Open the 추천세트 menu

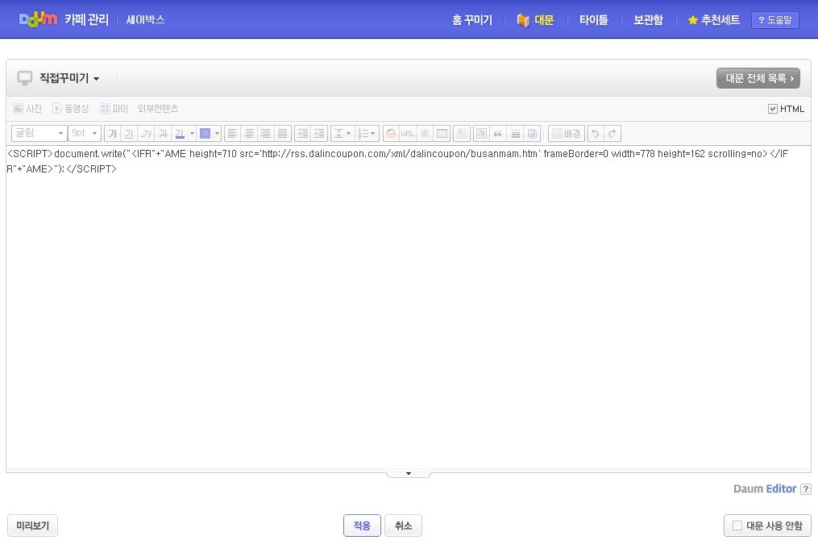point(714,20)
